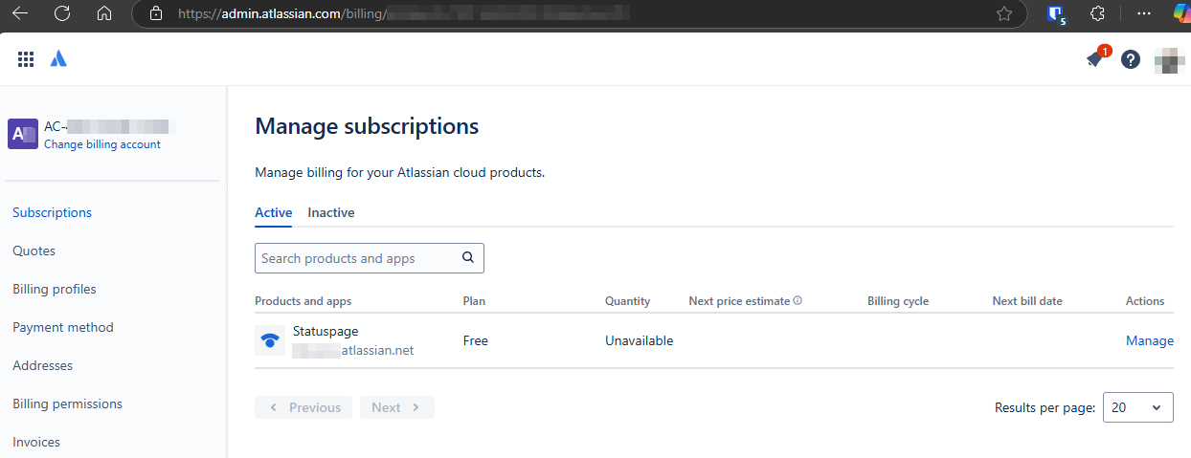Viewport: 1191px width, 458px height.
Task: Click the purple billing account avatar
Action: coord(23,134)
